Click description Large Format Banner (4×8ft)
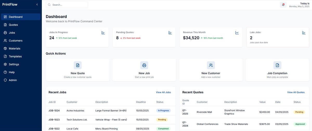312x131 pixels. tap(111, 110)
